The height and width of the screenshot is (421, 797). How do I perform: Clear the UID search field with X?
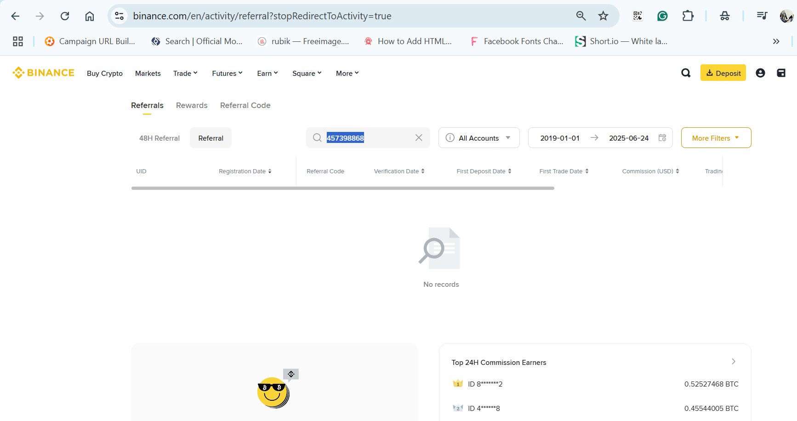point(419,137)
